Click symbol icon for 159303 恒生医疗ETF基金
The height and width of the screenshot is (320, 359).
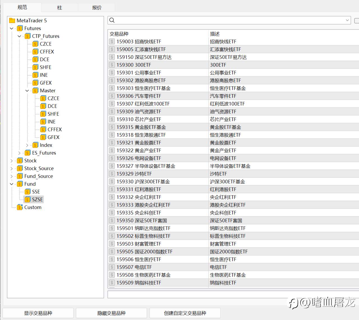click(x=112, y=88)
